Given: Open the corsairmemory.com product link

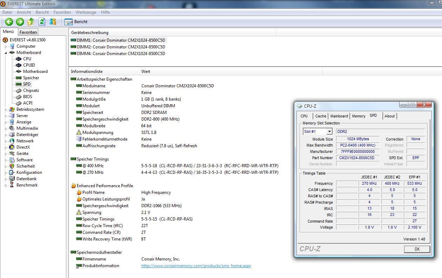Looking at the screenshot, I should coord(196,266).
